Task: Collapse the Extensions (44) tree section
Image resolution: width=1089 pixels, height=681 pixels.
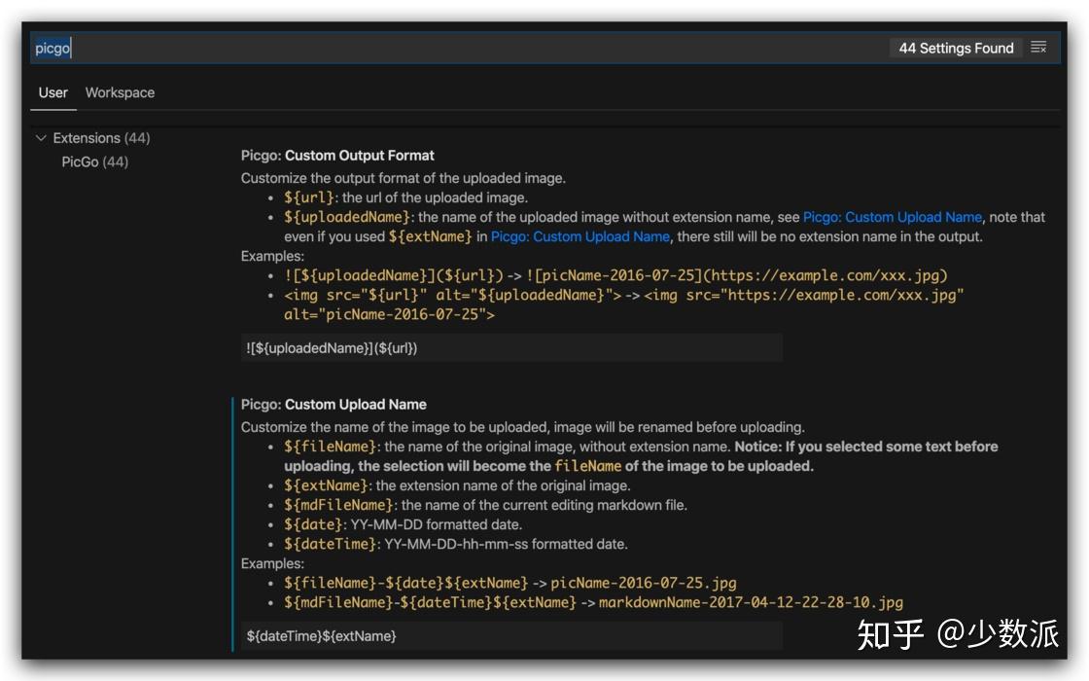Action: point(93,137)
